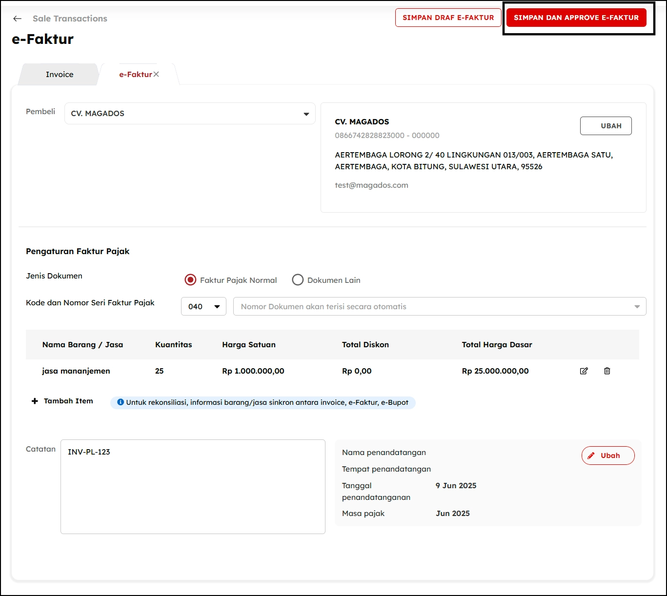Click the reconciliation notice about invoice sync
This screenshot has width=667, height=596.
[x=263, y=402]
